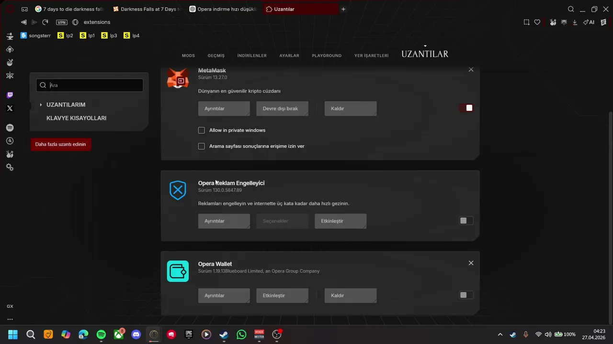Open the downloads arrow icon in toolbar

coord(575,22)
